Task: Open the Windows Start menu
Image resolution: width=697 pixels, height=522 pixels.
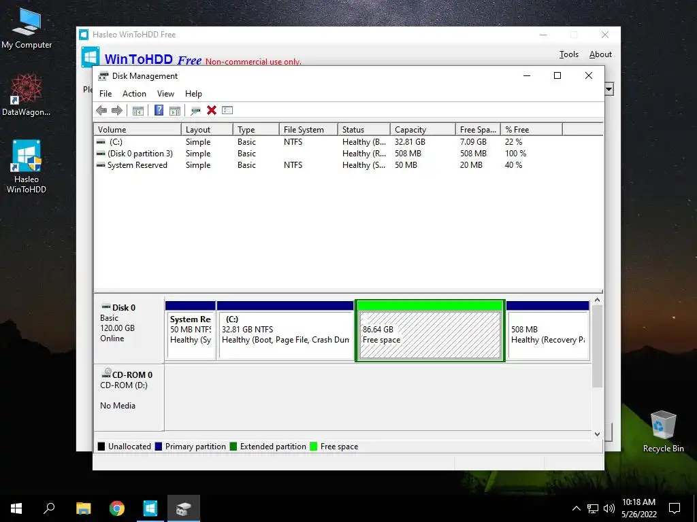Action: (16, 508)
